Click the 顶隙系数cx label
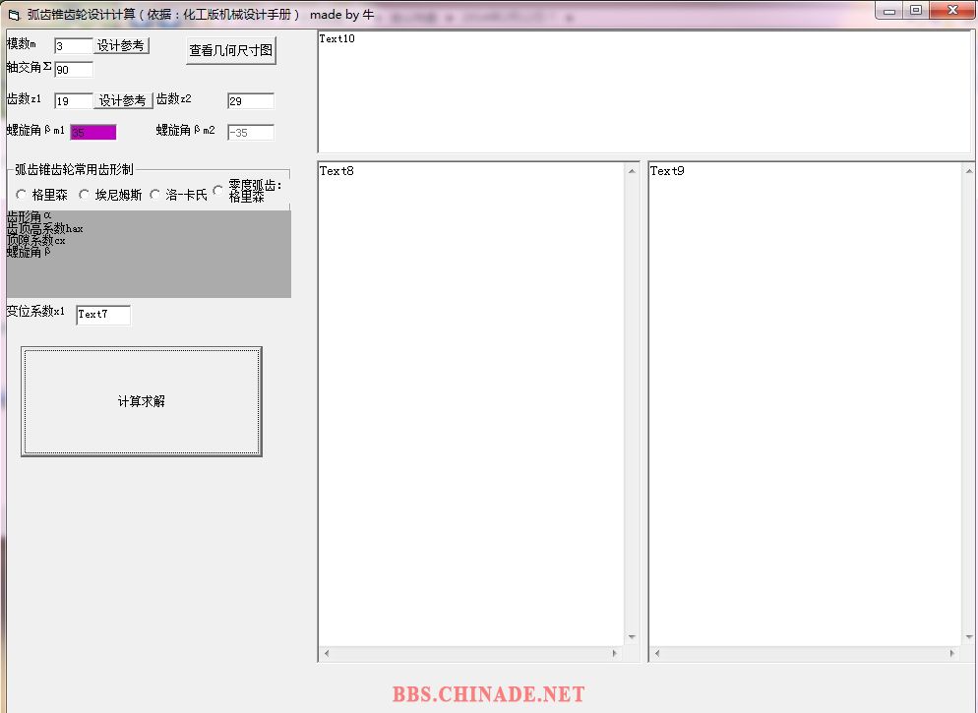Screen dimensions: 978x713 pos(35,240)
